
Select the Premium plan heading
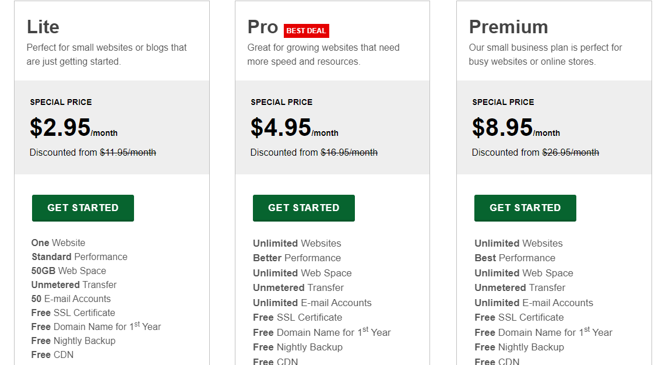coord(508,27)
